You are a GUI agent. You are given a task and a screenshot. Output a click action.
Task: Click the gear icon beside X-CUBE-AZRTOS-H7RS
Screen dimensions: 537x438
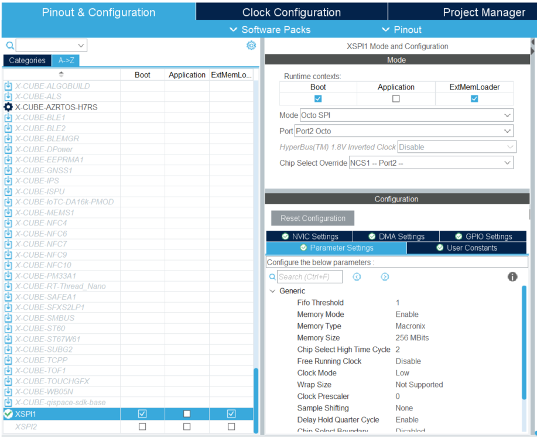8,107
